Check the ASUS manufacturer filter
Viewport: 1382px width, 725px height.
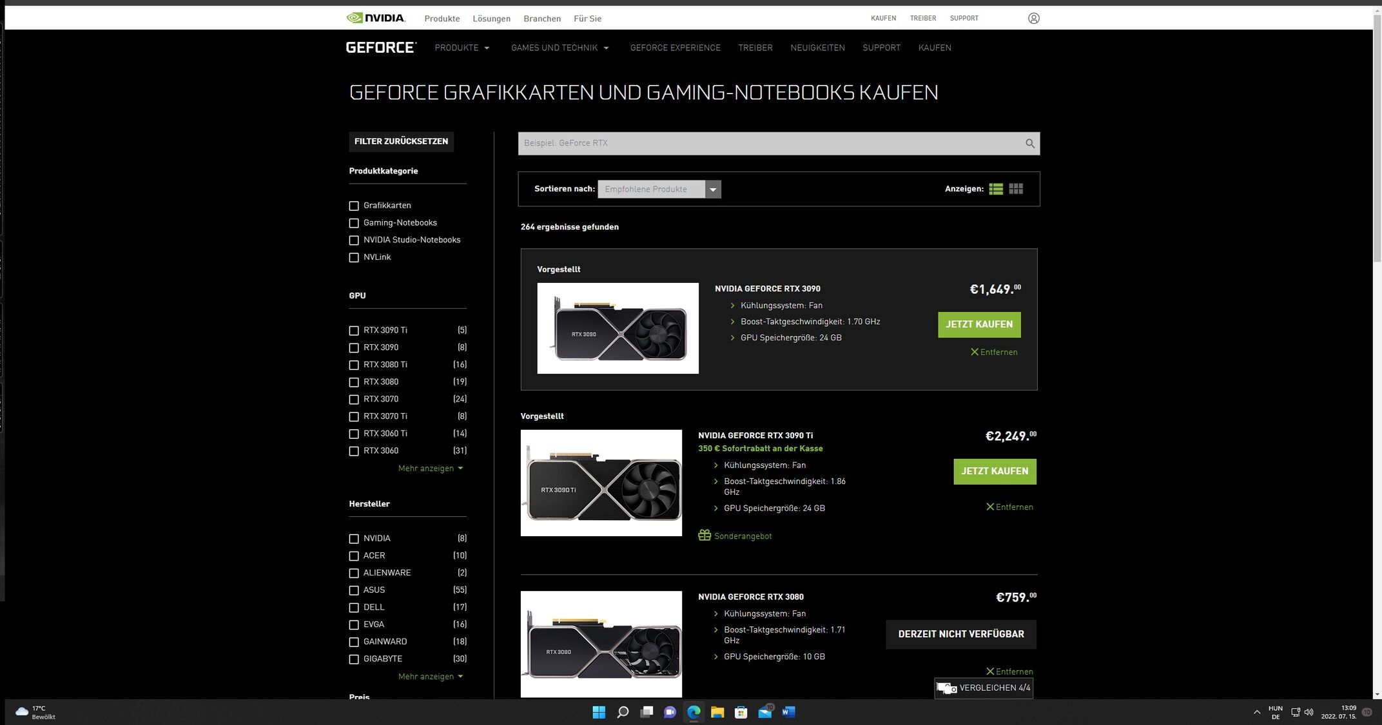(354, 590)
